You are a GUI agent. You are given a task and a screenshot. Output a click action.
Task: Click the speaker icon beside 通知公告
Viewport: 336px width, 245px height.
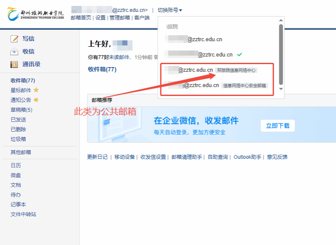(36, 100)
